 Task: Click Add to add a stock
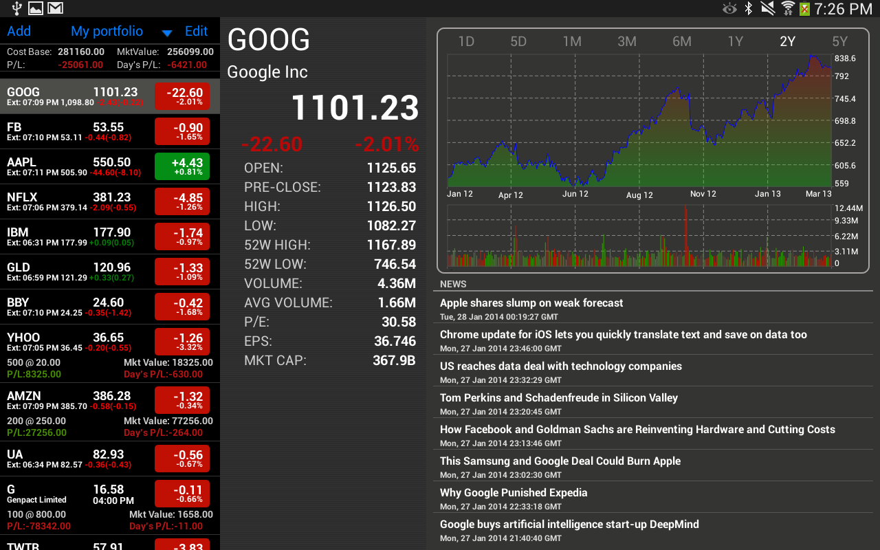tap(19, 31)
